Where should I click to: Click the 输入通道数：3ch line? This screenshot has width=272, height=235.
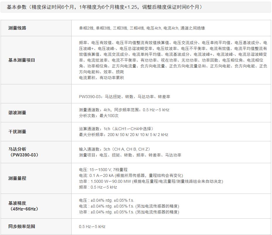pos(114,149)
